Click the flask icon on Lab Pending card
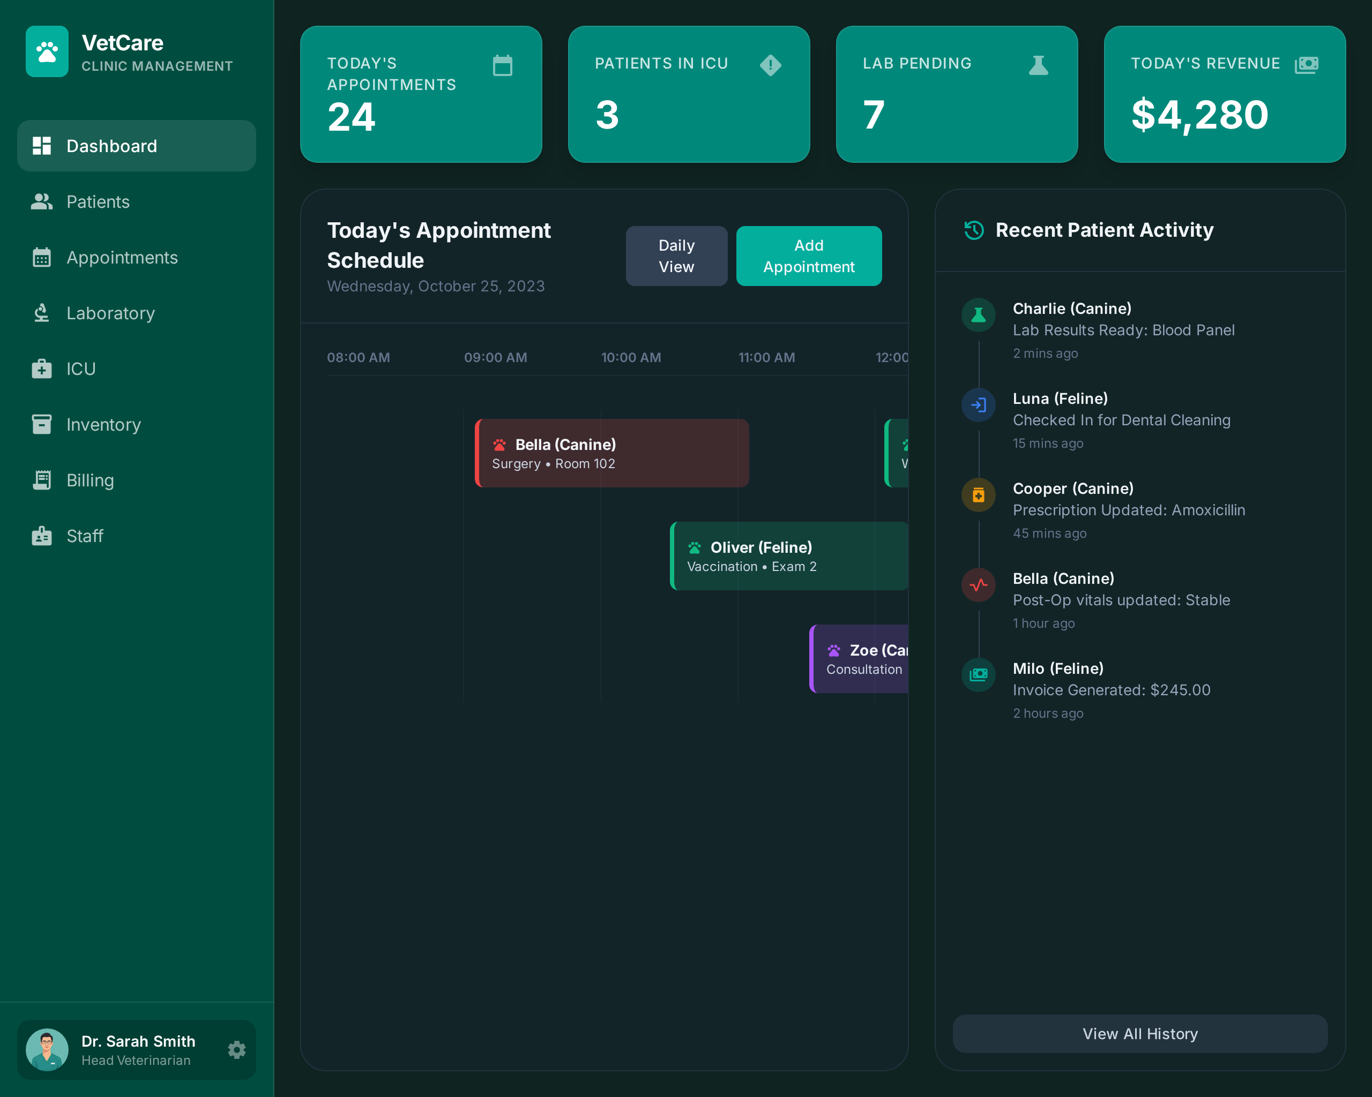 [x=1038, y=65]
